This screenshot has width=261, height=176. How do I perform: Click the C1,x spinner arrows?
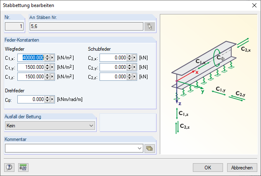click(x=47, y=58)
